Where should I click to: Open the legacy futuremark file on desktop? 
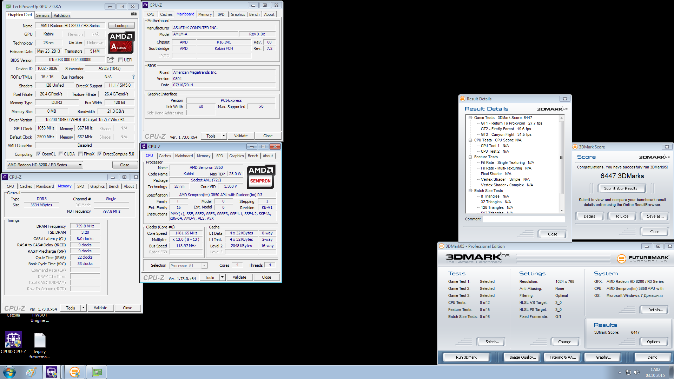(40, 346)
